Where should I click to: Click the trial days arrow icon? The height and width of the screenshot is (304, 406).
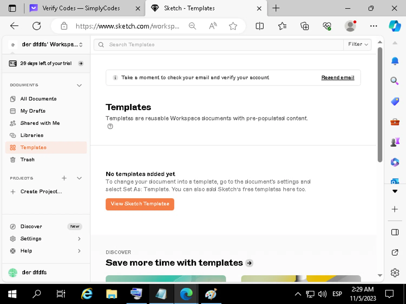81,64
